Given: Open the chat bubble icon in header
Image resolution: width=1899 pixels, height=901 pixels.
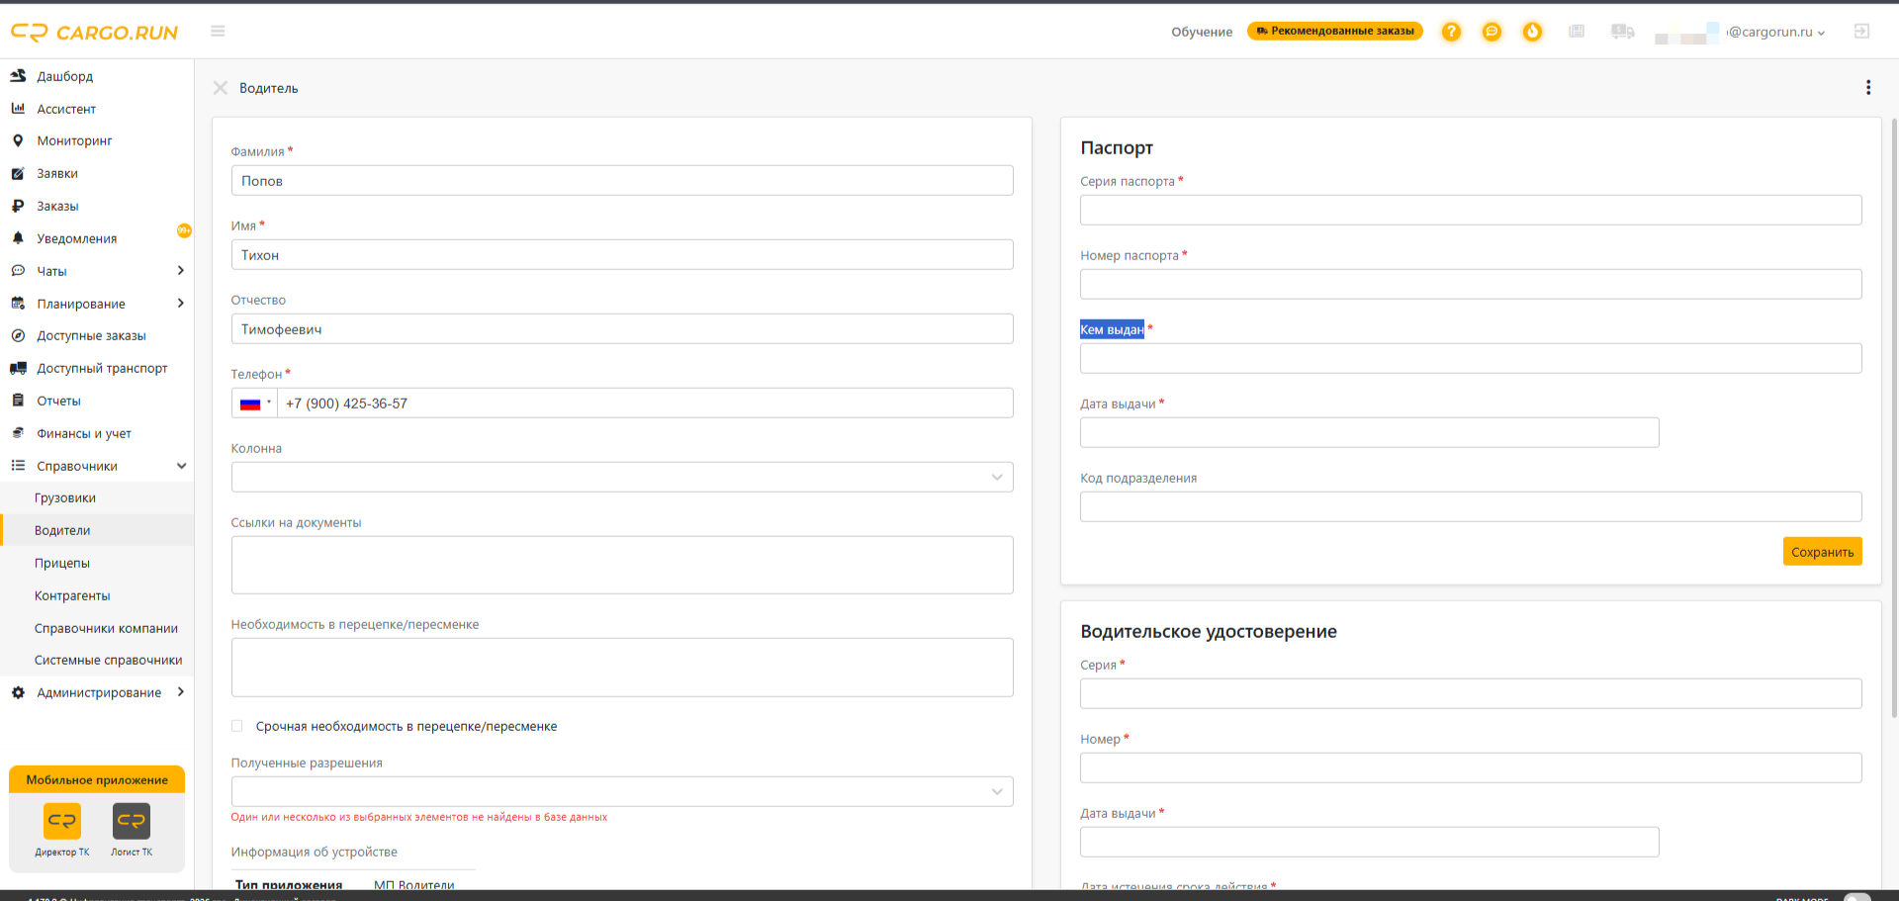Looking at the screenshot, I should click(1492, 32).
